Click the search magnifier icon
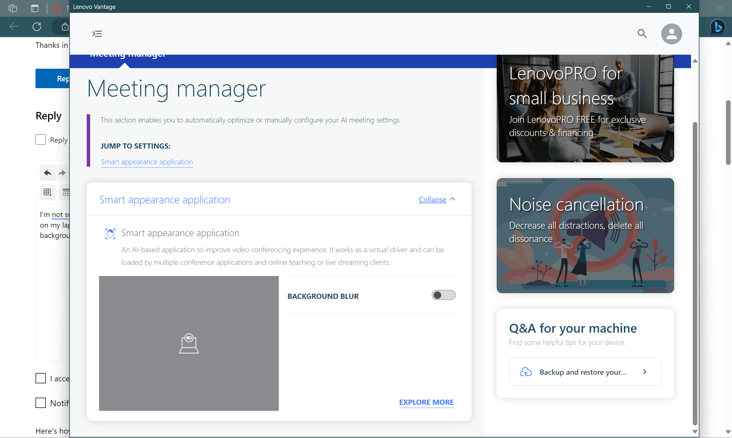This screenshot has height=438, width=732. 642,34
